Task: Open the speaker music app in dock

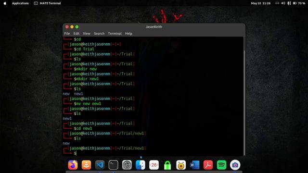Action: pos(181,165)
